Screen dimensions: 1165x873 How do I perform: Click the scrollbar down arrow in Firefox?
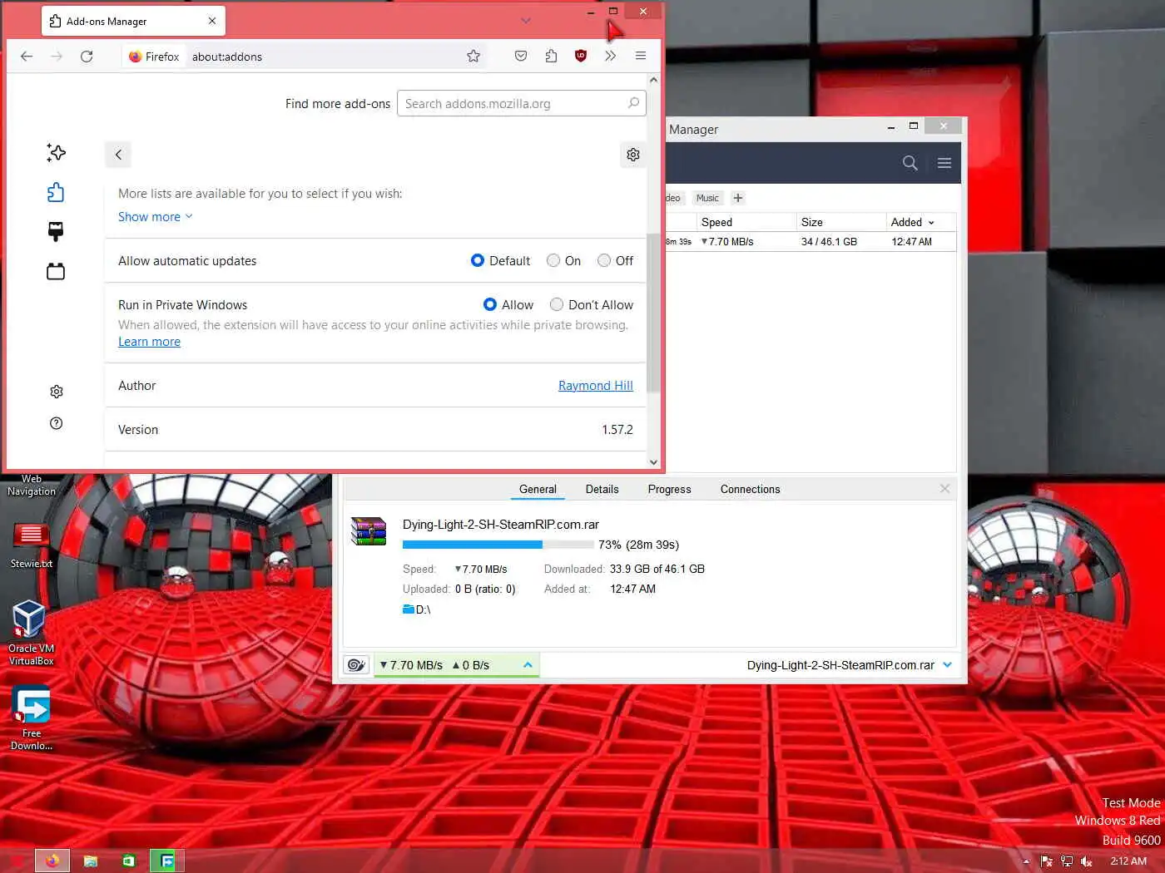[x=653, y=462]
